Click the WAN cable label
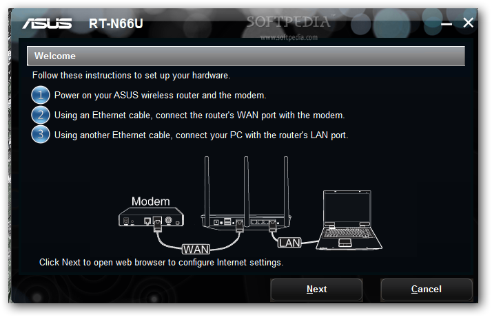This screenshot has width=492, height=317. [x=196, y=250]
